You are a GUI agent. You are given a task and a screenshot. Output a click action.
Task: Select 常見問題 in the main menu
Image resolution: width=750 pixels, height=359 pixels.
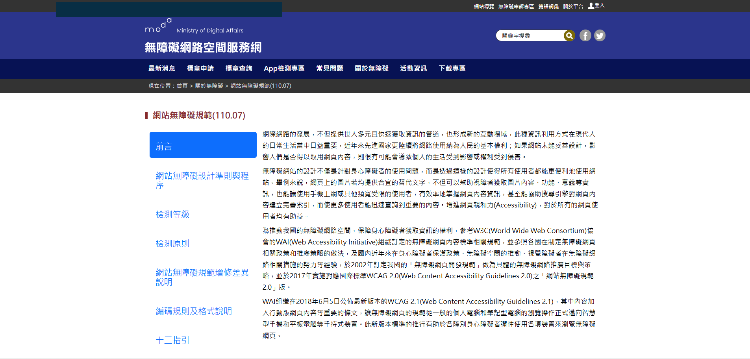tap(330, 68)
